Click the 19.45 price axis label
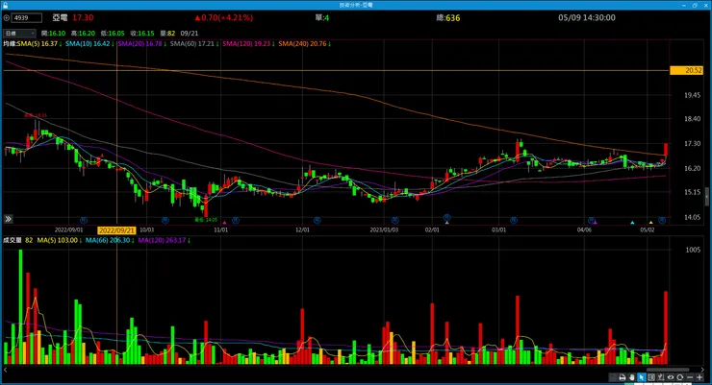Image resolution: width=712 pixels, height=385 pixels. (692, 95)
